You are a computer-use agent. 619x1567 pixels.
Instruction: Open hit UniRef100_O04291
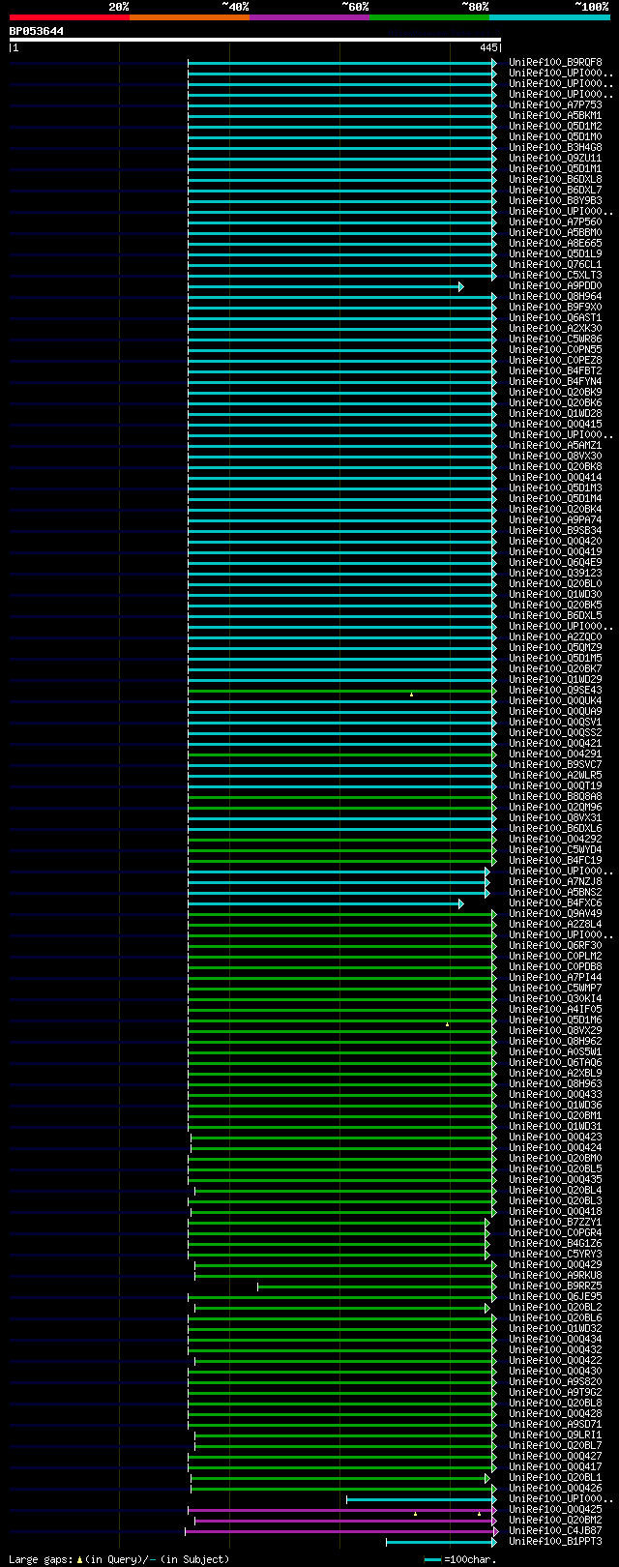[555, 754]
